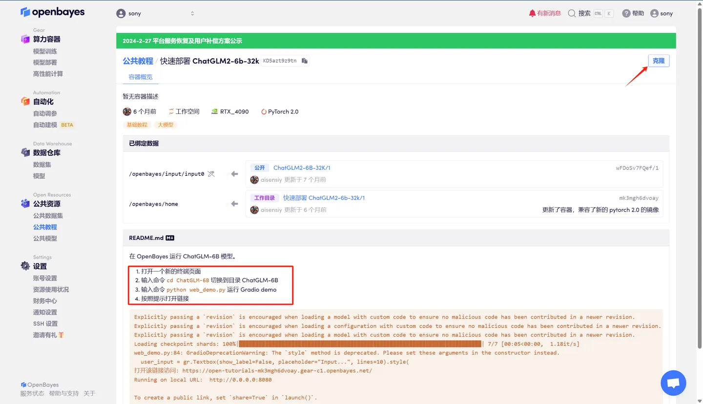
Task: Click the help (帮助) label in header
Action: pos(638,14)
